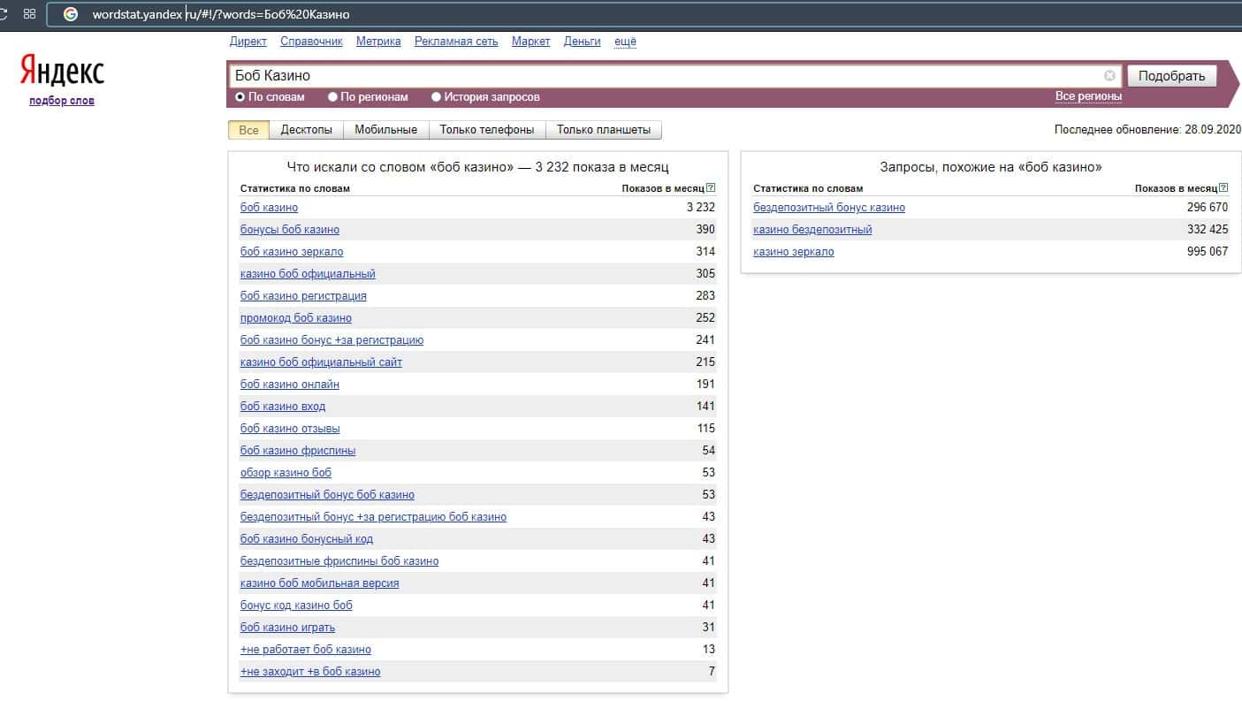Select the 'Только телефоны' tab
1242x701 pixels.
click(486, 130)
